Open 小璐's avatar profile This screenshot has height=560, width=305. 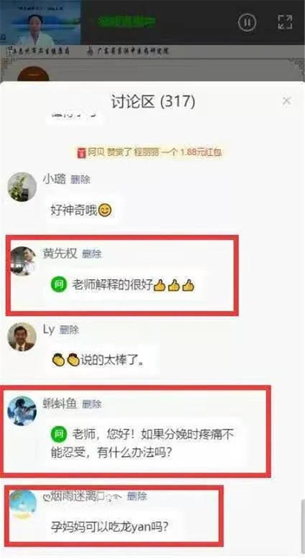22,187
